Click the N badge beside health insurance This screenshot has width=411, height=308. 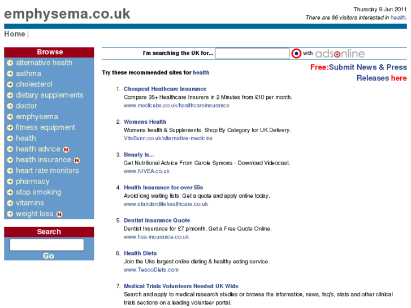tap(77, 160)
